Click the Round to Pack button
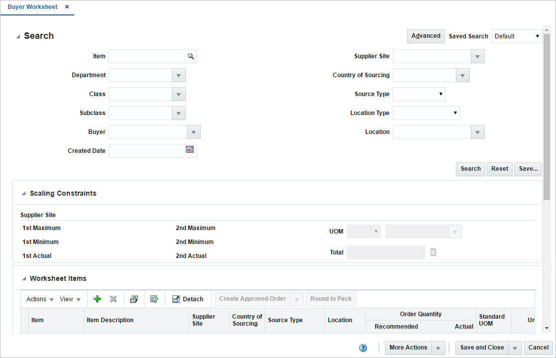Screen dimensions: 556x358 coord(331,299)
